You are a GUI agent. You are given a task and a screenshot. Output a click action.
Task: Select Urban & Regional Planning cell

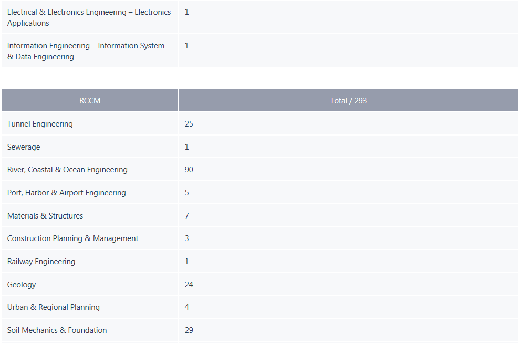[x=89, y=307]
